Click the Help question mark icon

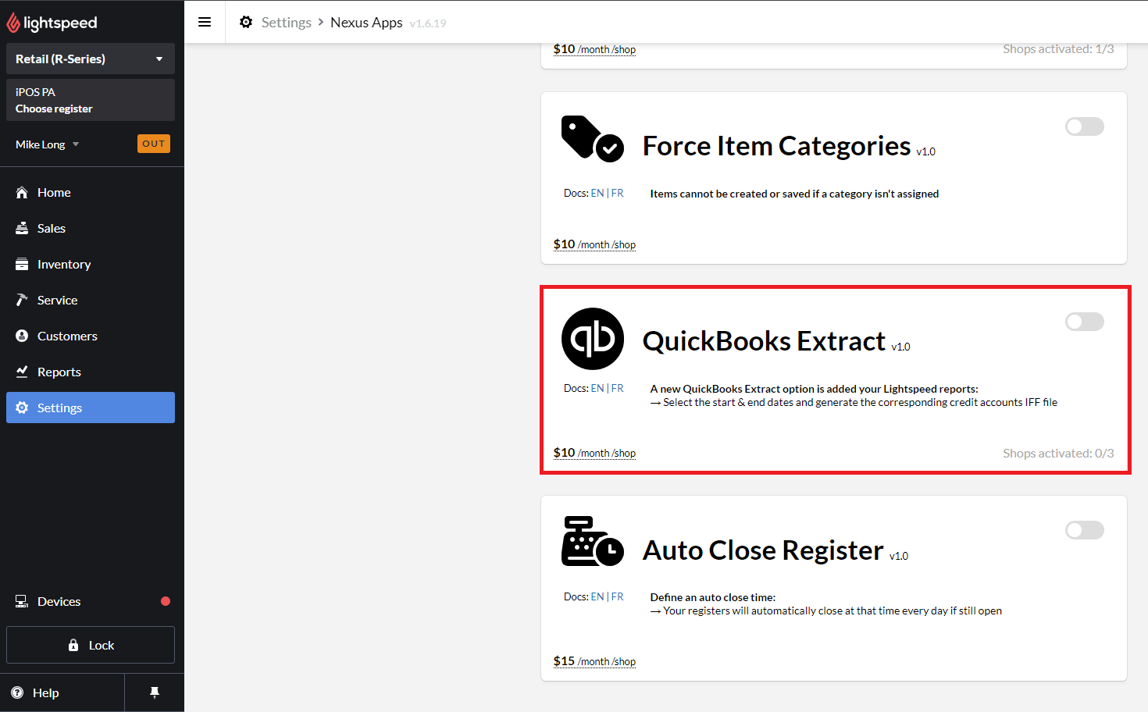point(17,692)
